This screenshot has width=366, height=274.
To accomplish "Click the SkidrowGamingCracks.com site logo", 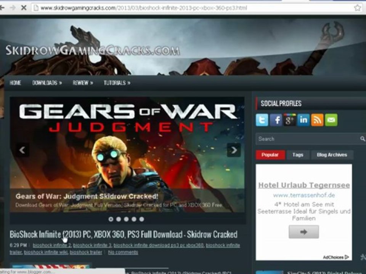I will [x=93, y=50].
